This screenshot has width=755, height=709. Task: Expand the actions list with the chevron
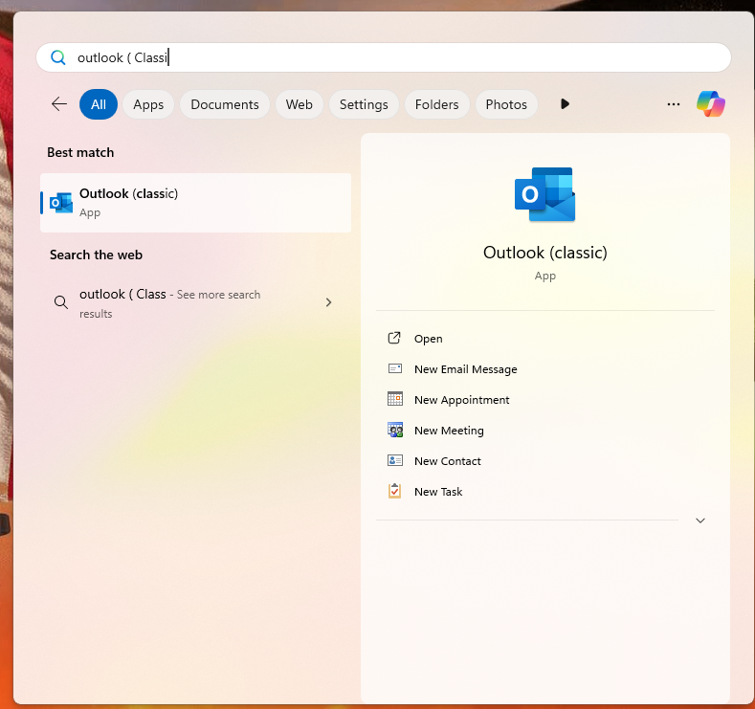pyautogui.click(x=700, y=521)
